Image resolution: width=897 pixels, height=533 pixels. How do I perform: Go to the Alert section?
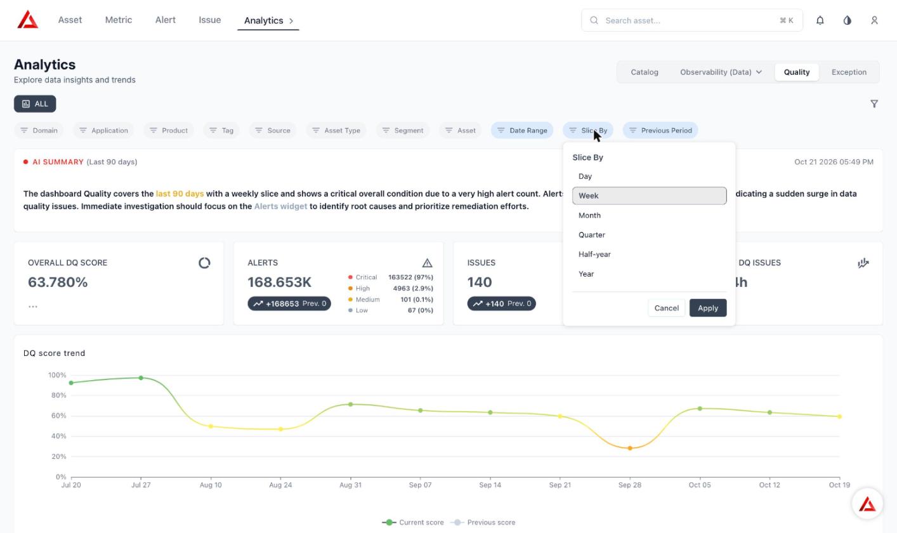166,20
